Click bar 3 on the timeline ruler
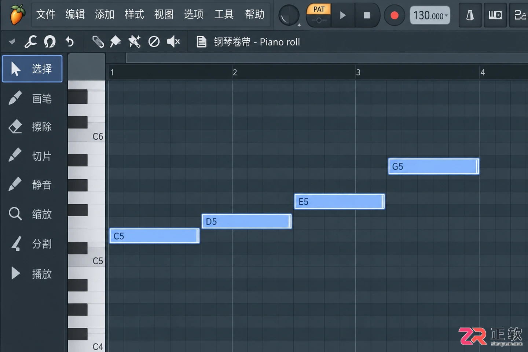 [358, 72]
